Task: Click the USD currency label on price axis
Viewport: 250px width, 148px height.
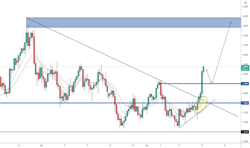Action: 245,3
